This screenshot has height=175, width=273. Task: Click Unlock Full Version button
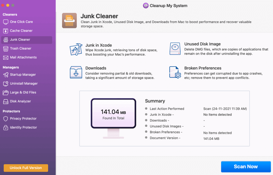[x=26, y=168]
